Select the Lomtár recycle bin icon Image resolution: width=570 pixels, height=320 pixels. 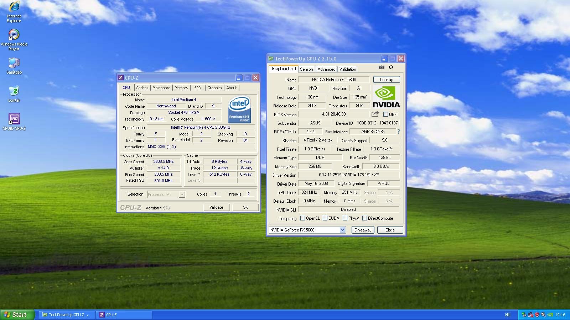pos(14,94)
